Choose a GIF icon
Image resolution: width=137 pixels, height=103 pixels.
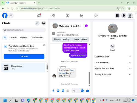click(x=68, y=91)
